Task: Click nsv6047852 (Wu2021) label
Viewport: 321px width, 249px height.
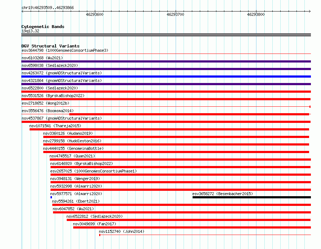Action: tap(73, 209)
